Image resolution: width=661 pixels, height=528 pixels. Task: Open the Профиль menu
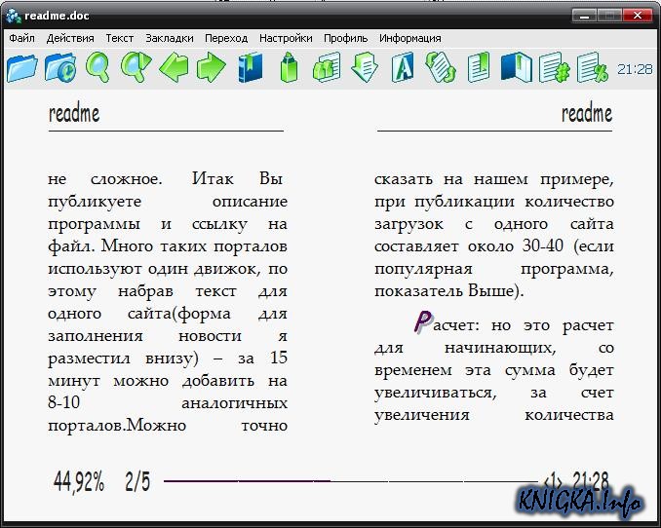[x=346, y=38]
